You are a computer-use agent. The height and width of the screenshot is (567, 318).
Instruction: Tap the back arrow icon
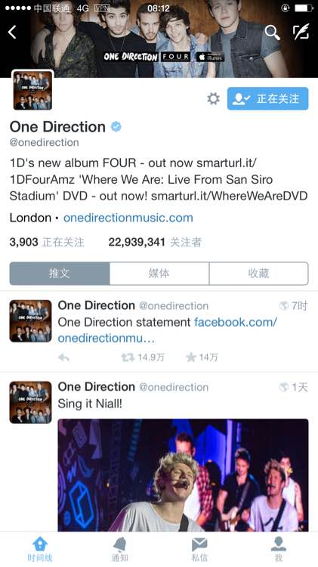[12, 33]
